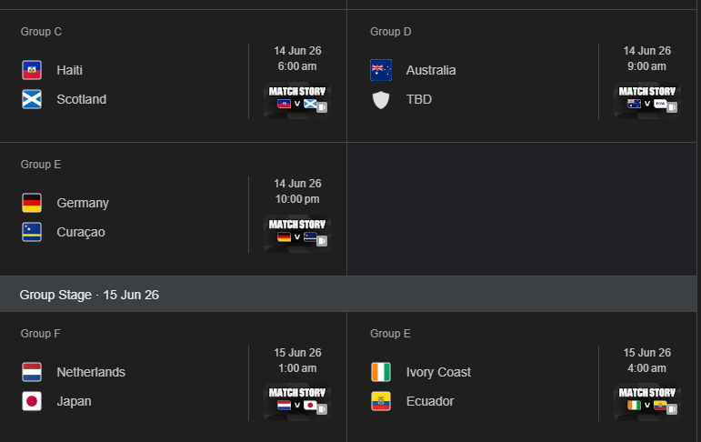
Task: Open Netherlands v Japan match story
Action: (x=297, y=401)
